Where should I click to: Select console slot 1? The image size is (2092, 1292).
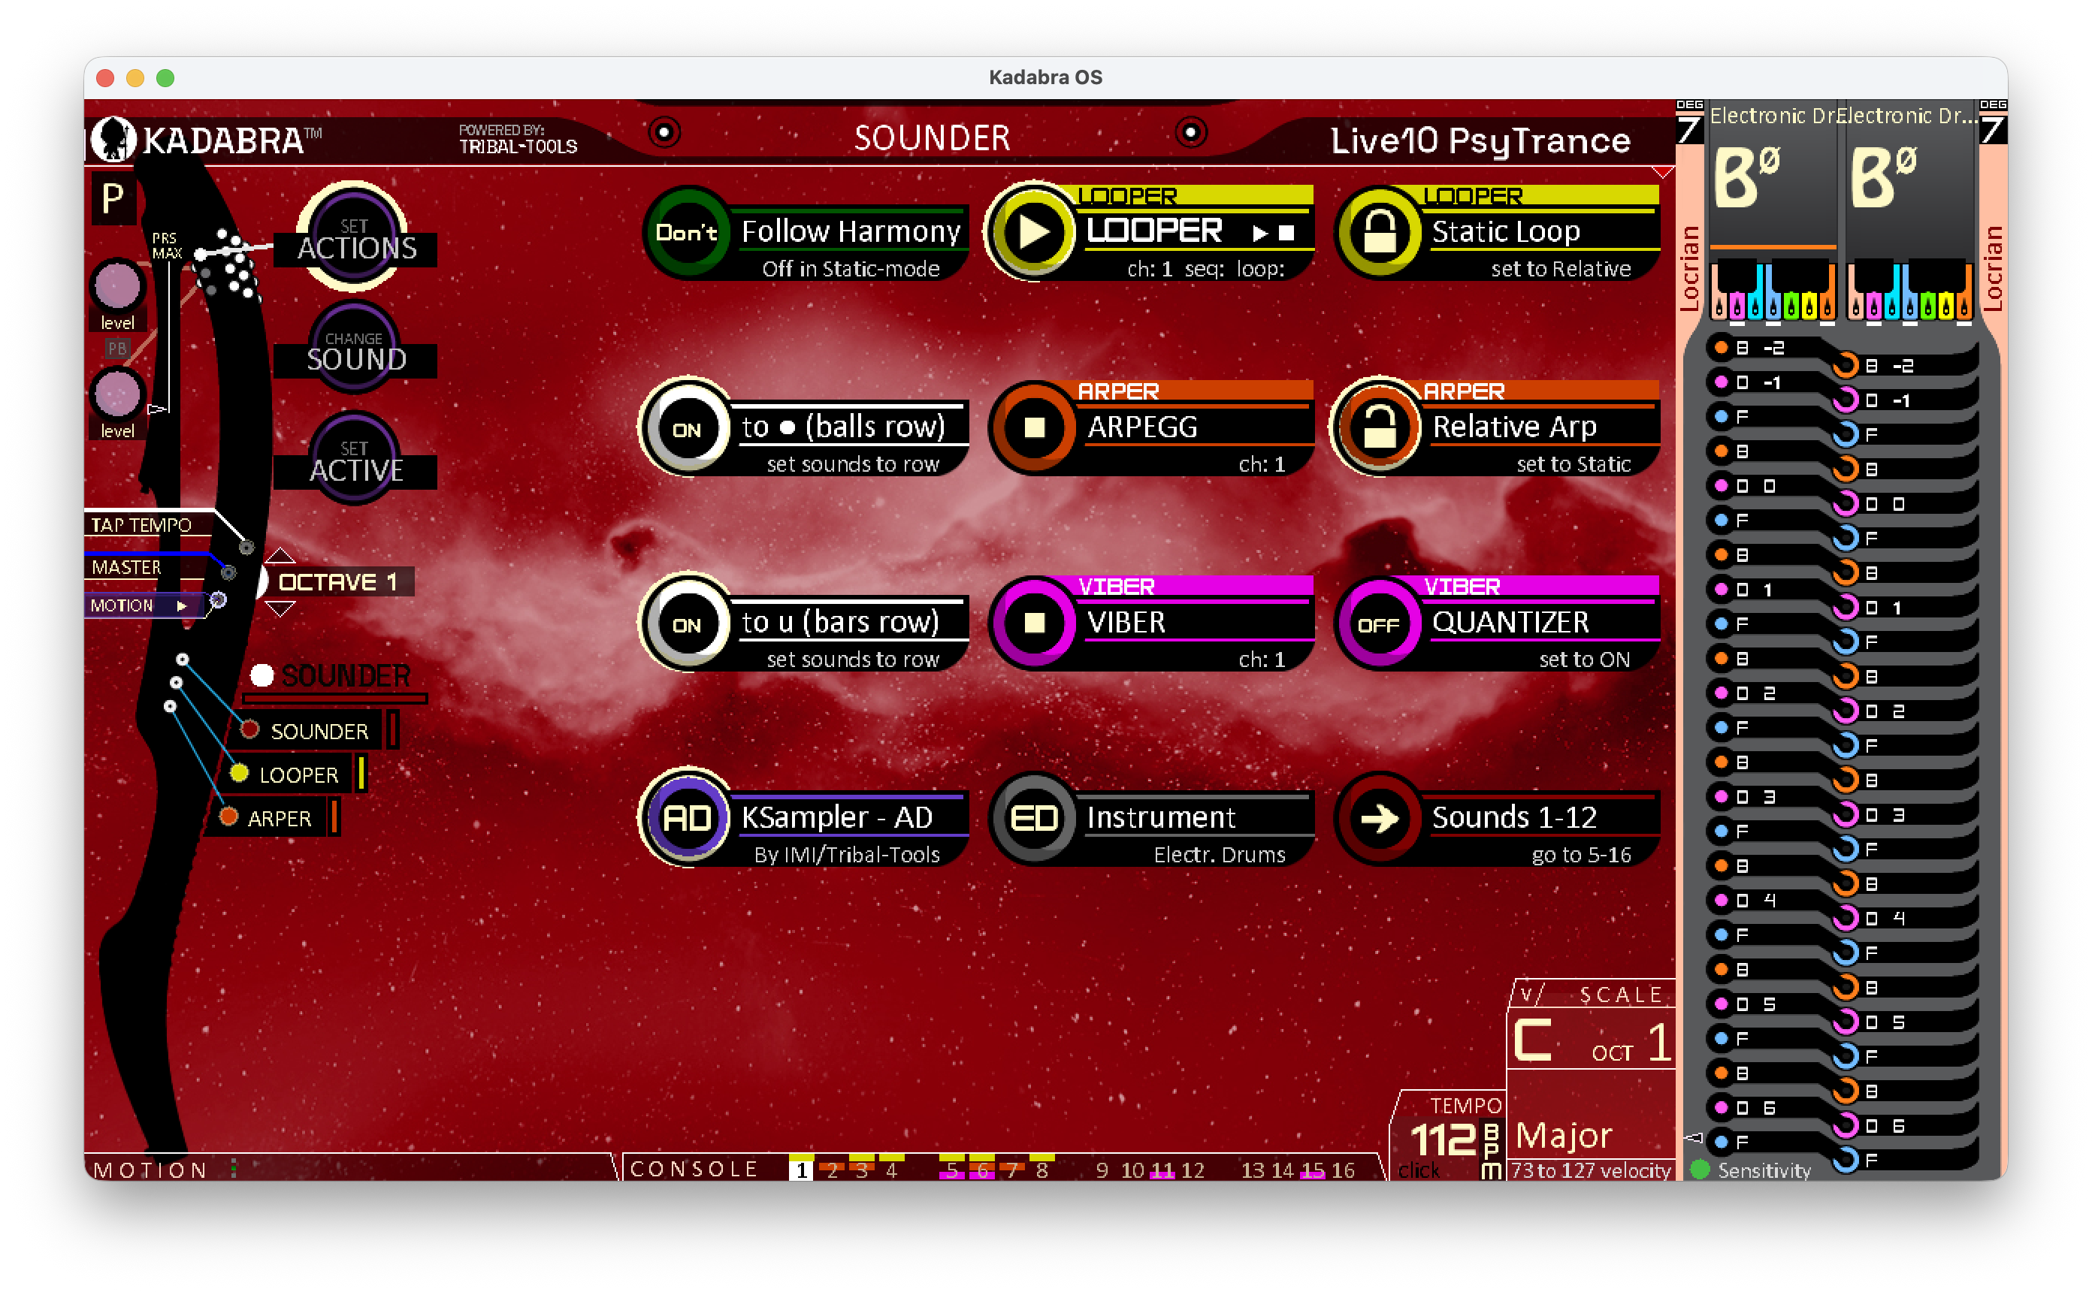pos(801,1169)
